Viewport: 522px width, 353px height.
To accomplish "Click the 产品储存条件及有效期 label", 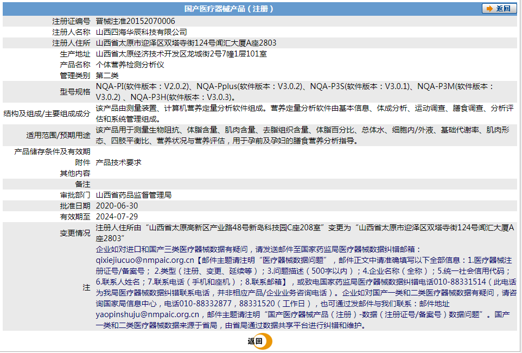I will [x=52, y=152].
